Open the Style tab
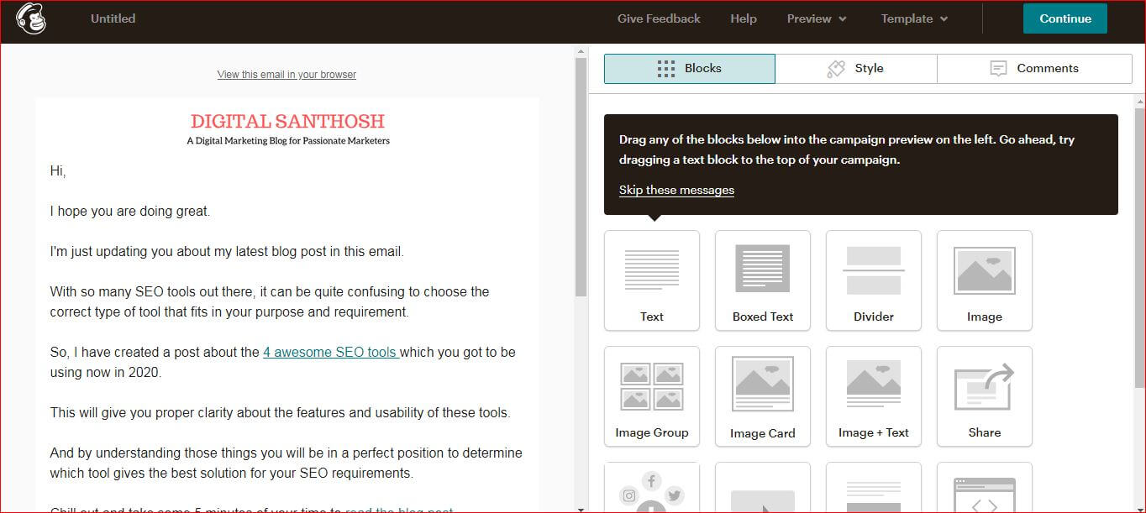 856,69
